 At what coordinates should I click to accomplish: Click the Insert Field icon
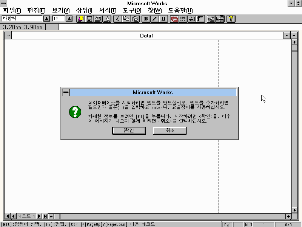point(211,19)
